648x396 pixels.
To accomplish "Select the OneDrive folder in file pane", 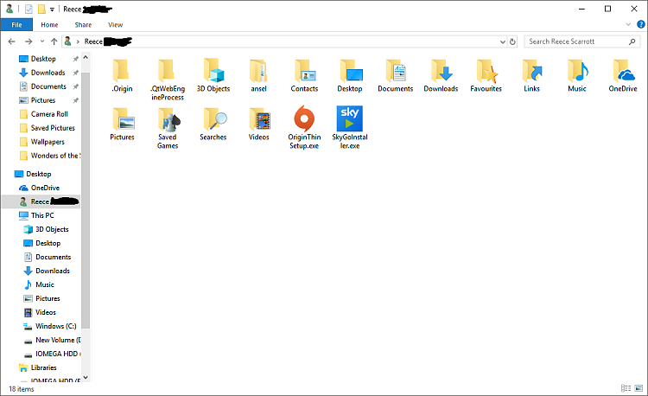I will pos(623,75).
